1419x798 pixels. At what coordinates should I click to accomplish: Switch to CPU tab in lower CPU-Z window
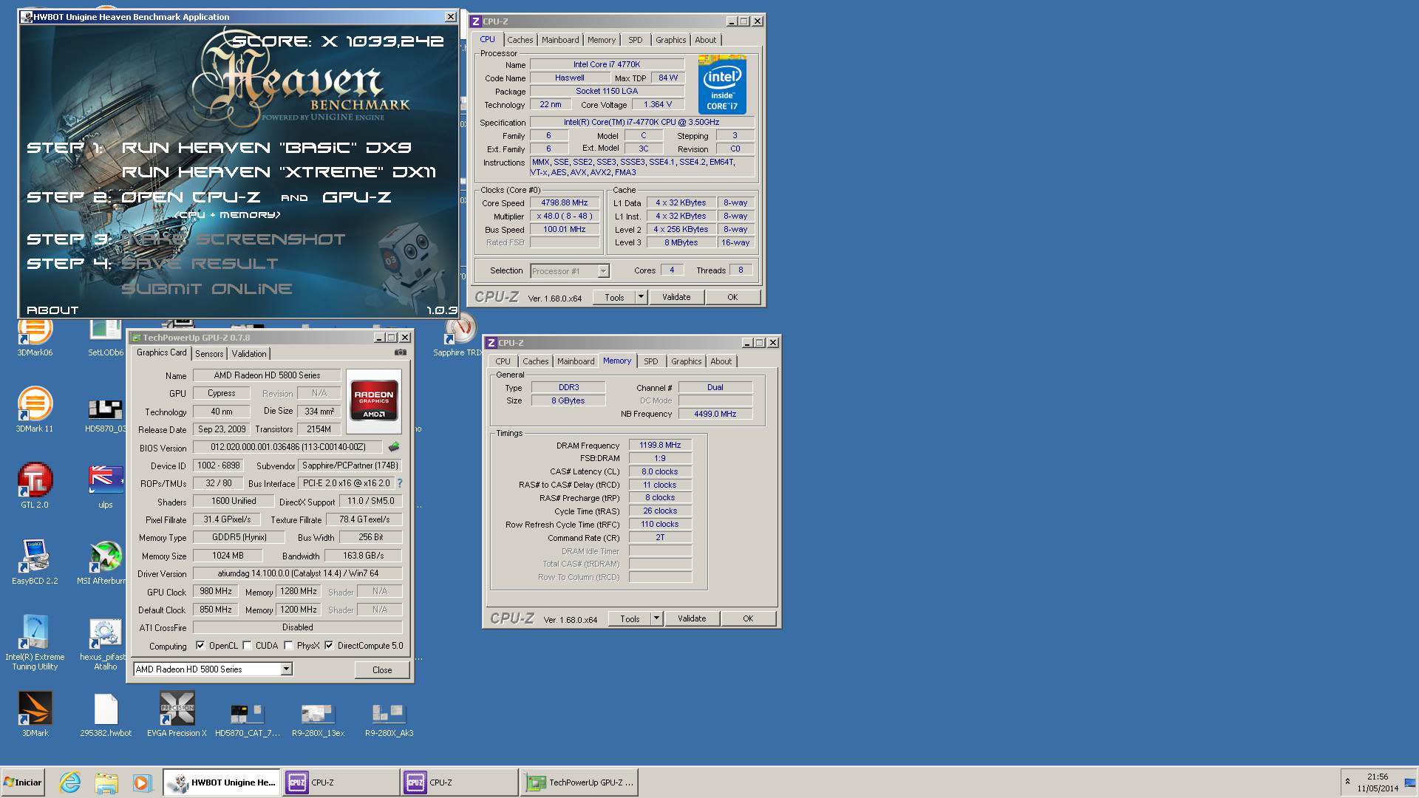[x=503, y=361]
